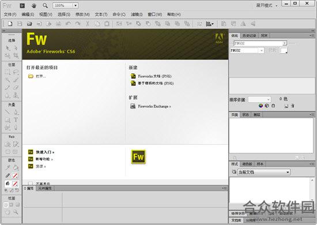Activate the Knife tool
This screenshot has height=225, width=317.
(16, 127)
